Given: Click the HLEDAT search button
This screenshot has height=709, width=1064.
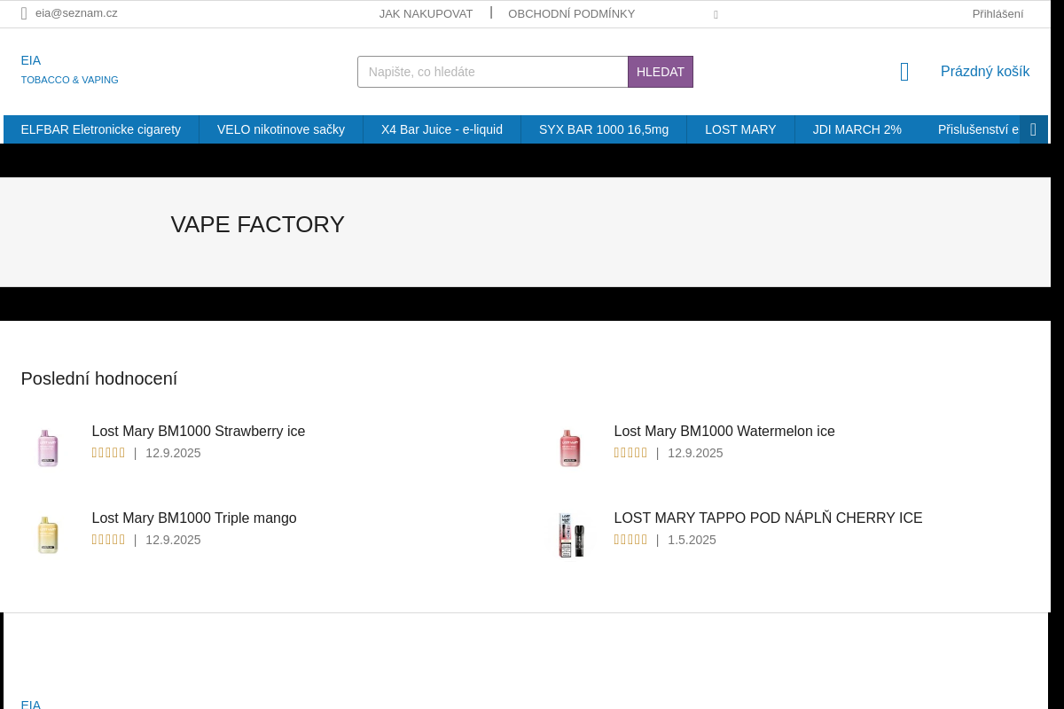Looking at the screenshot, I should [x=661, y=72].
